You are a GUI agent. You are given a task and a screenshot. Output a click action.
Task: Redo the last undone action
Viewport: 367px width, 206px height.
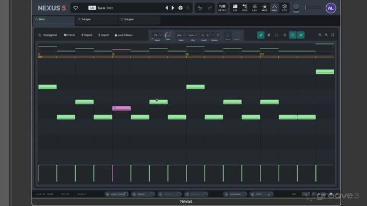tap(210, 8)
